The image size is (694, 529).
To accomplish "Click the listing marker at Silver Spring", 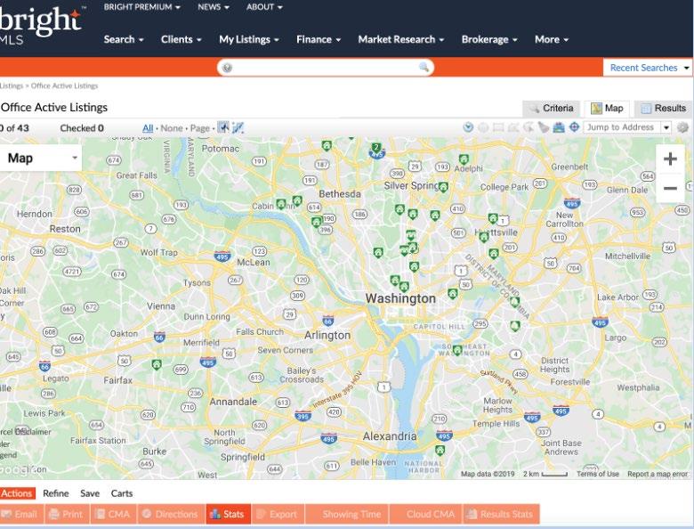I will 443,187.
